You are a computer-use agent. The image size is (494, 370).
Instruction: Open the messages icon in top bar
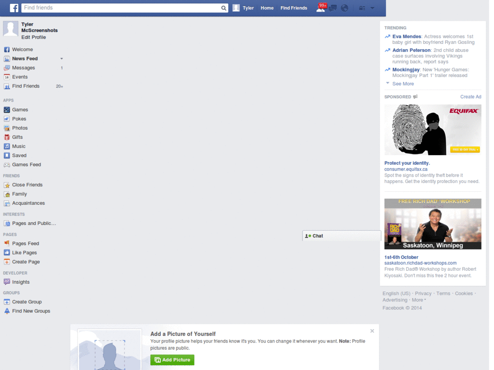pos(332,8)
